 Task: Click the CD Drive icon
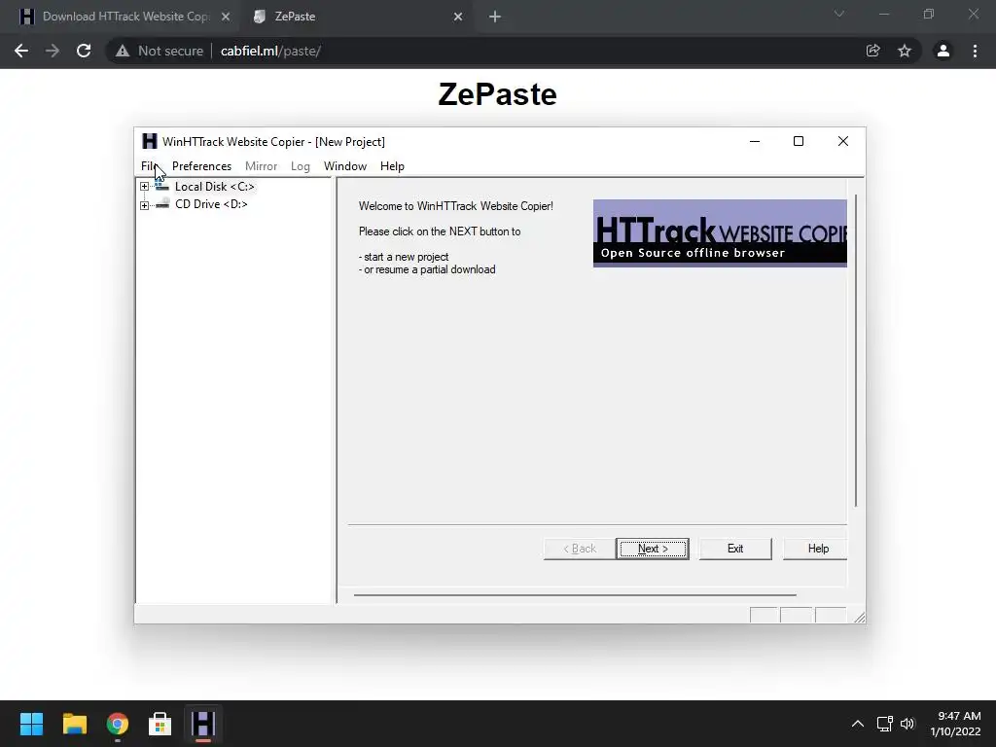click(162, 204)
